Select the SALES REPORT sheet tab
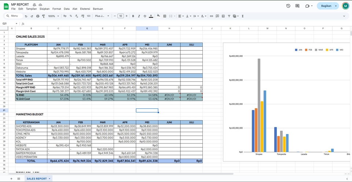The height and width of the screenshot is (182, 352). click(x=38, y=179)
